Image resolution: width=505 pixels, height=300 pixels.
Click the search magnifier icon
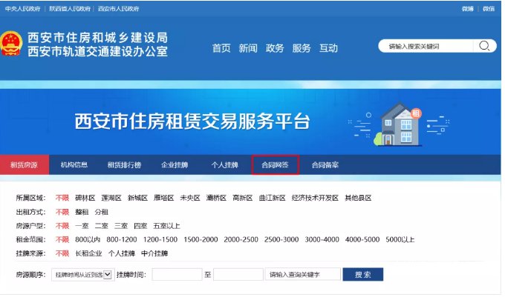(484, 46)
